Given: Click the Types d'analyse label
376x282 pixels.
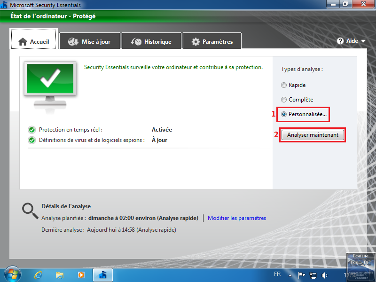Looking at the screenshot, I should pyautogui.click(x=302, y=69).
